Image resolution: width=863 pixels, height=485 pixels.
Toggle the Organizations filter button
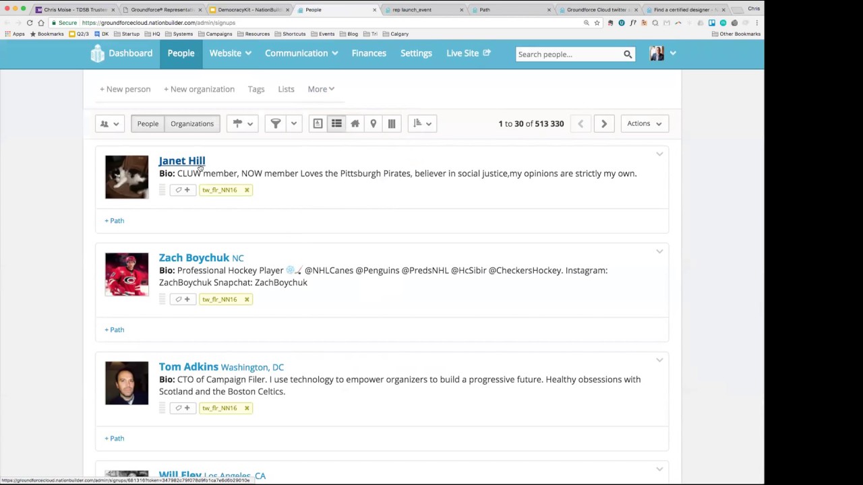[x=192, y=124]
